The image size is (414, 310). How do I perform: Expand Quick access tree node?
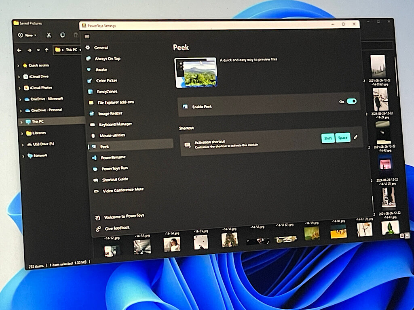tap(18, 66)
